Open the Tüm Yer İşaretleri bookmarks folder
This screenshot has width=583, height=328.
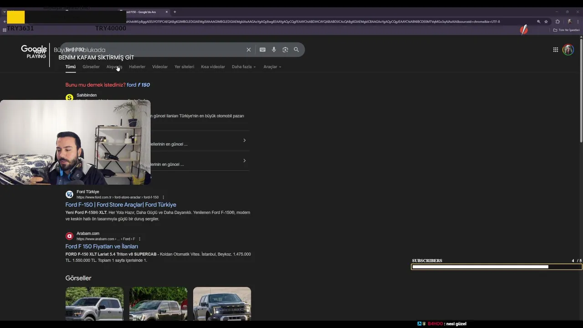(567, 30)
